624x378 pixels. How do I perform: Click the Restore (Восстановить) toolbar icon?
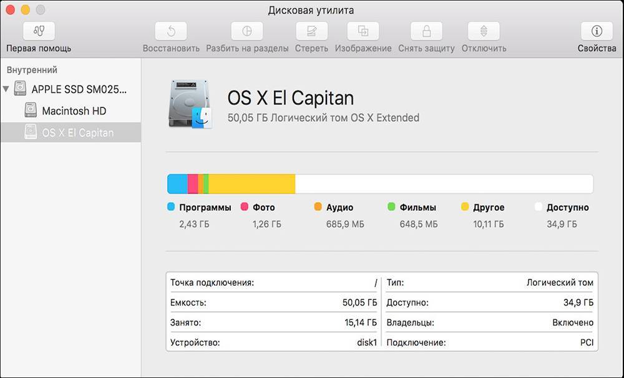coord(171,31)
